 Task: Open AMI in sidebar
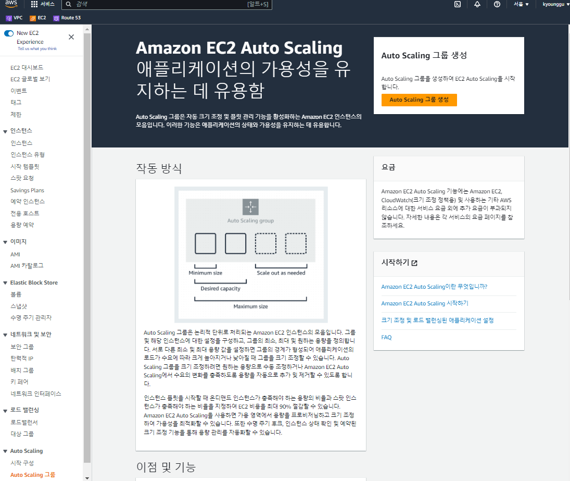(x=15, y=254)
